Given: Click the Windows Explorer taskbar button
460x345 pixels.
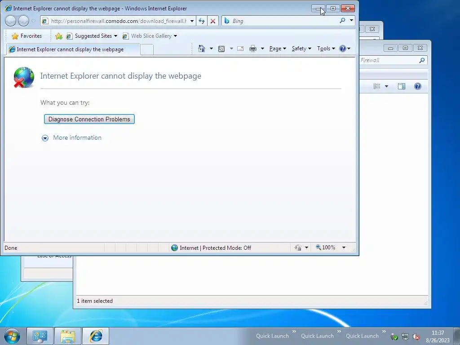Looking at the screenshot, I should (68, 336).
